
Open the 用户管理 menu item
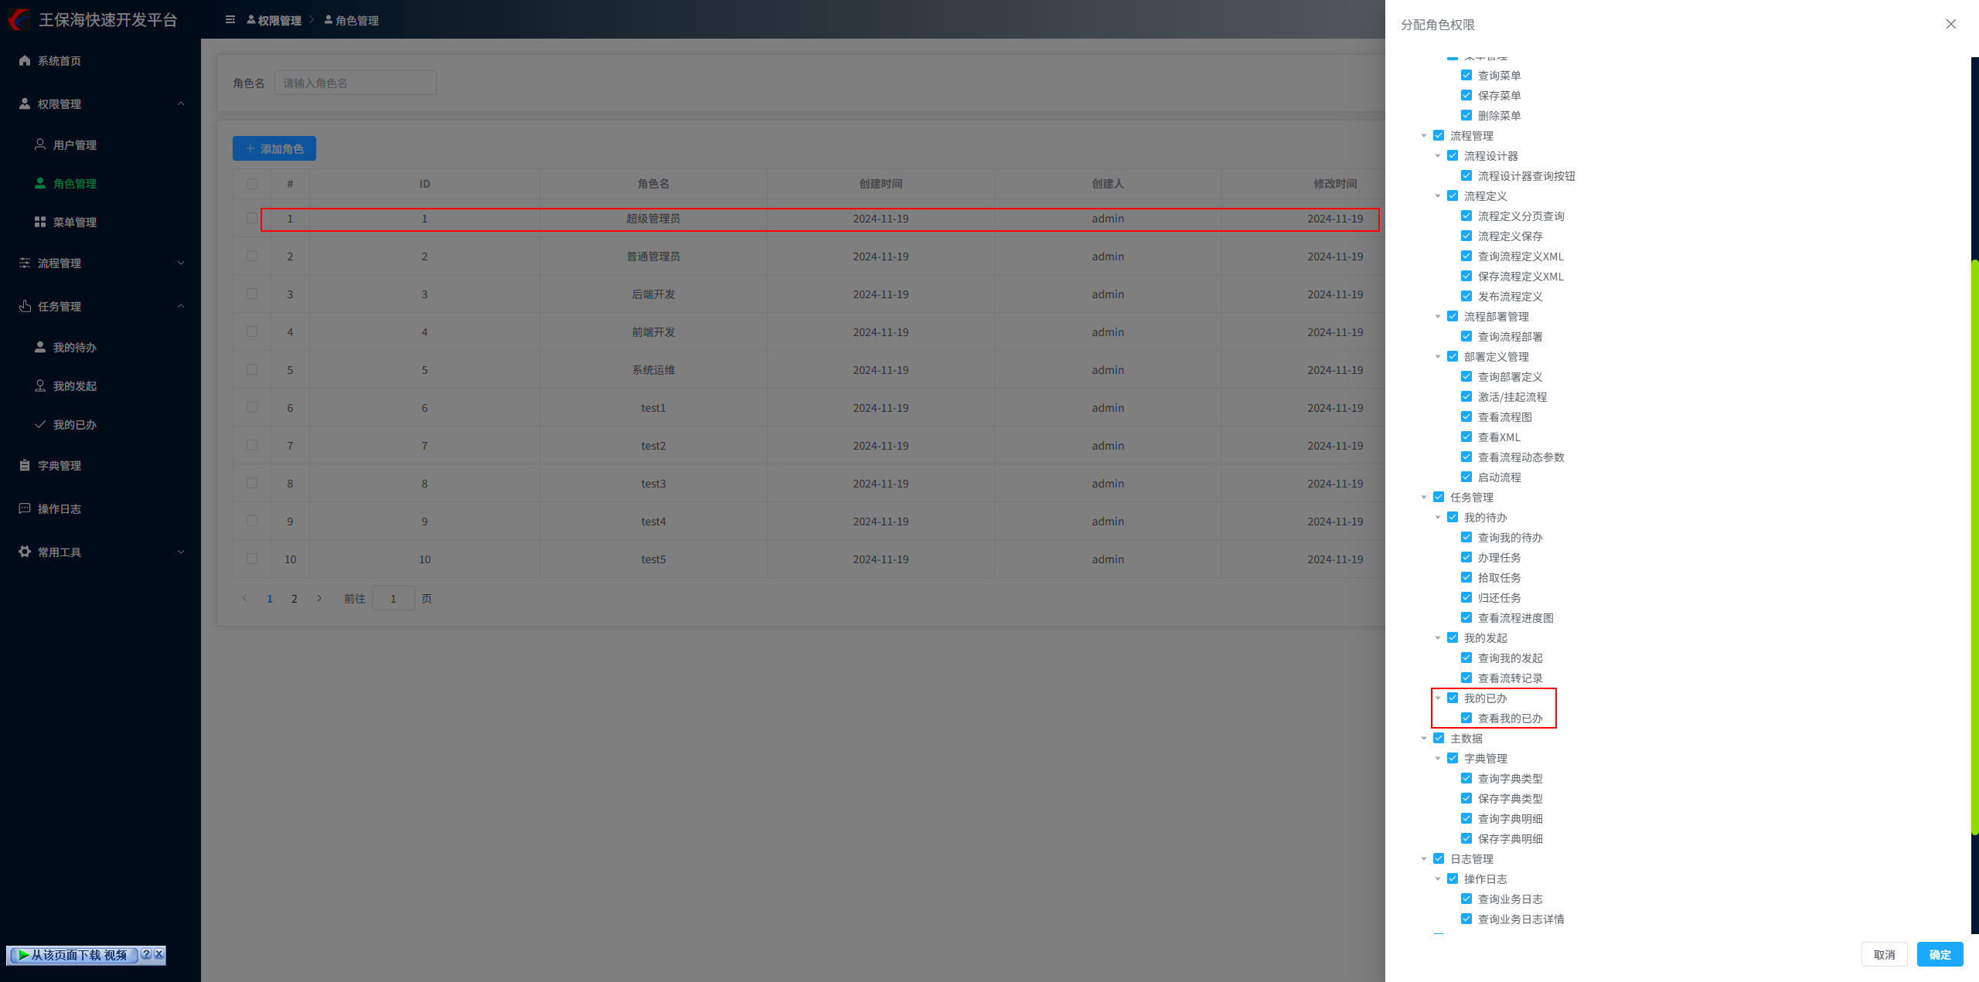pyautogui.click(x=74, y=144)
